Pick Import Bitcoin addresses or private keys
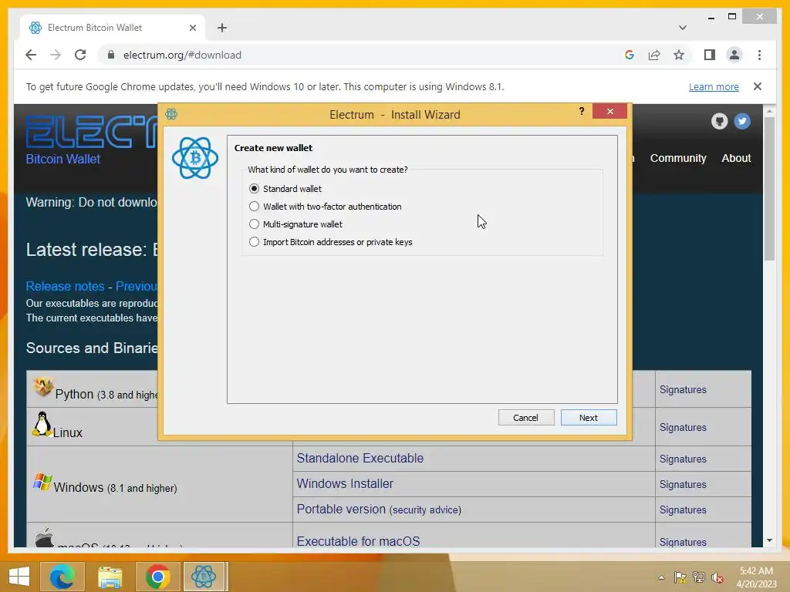790x592 pixels. (x=254, y=242)
